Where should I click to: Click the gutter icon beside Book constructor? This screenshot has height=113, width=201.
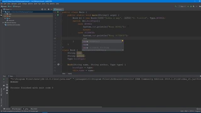[x=58, y=64]
